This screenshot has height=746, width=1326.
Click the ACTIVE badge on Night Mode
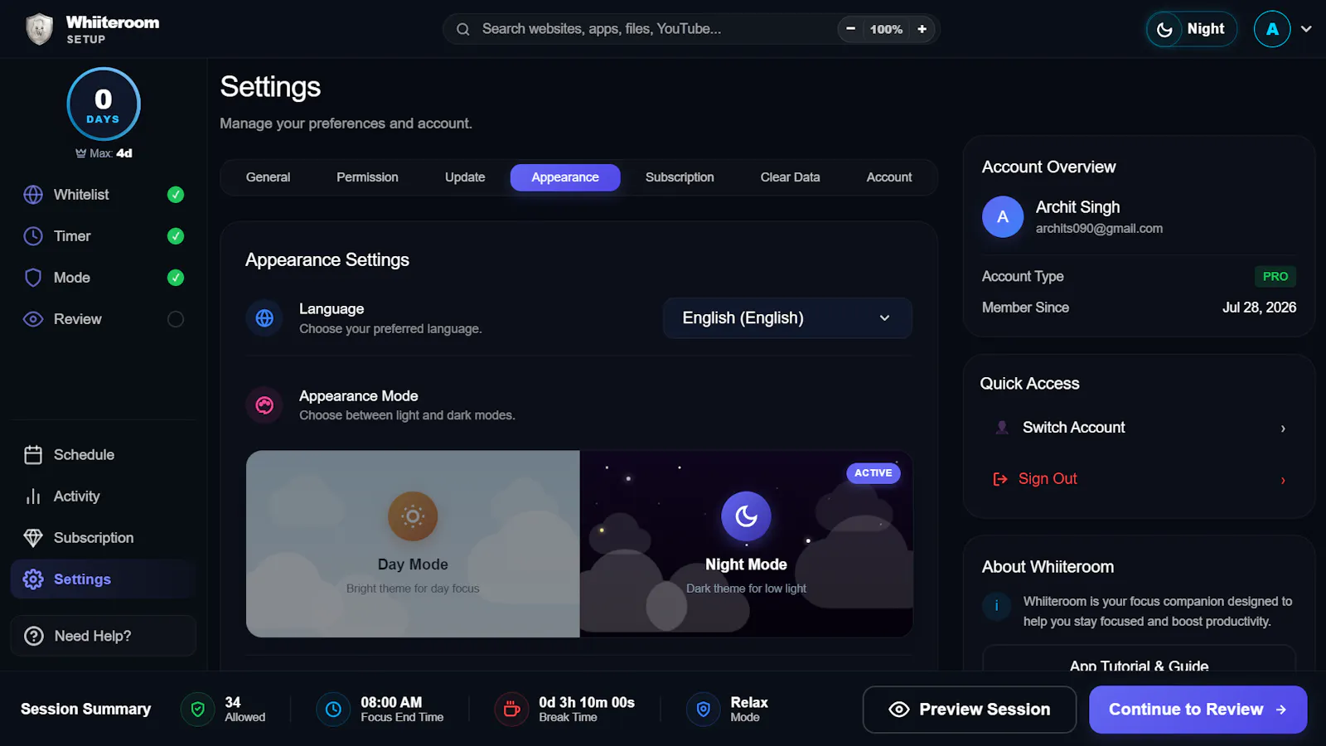click(x=873, y=473)
